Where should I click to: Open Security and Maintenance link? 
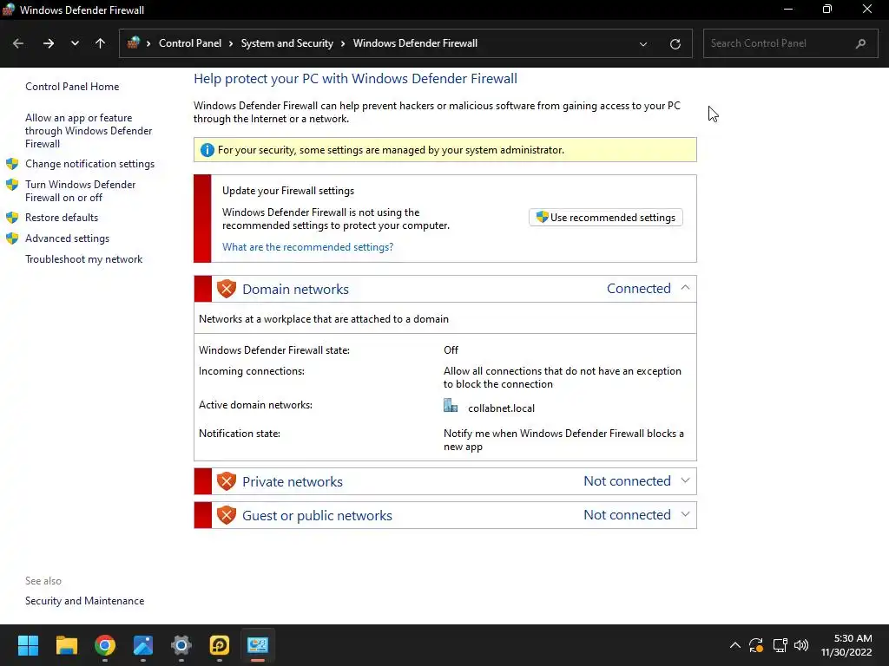[84, 601]
